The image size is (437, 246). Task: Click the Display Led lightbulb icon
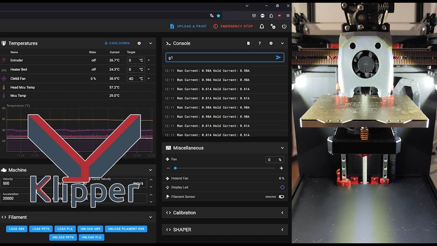click(x=168, y=187)
